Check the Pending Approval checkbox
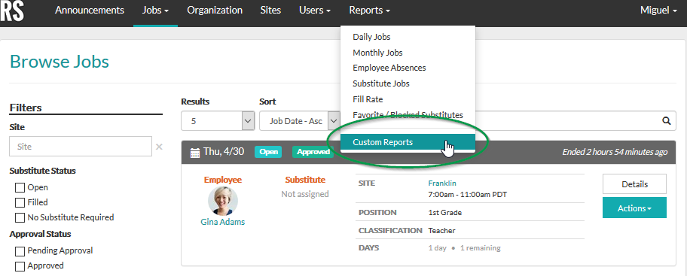 point(20,251)
